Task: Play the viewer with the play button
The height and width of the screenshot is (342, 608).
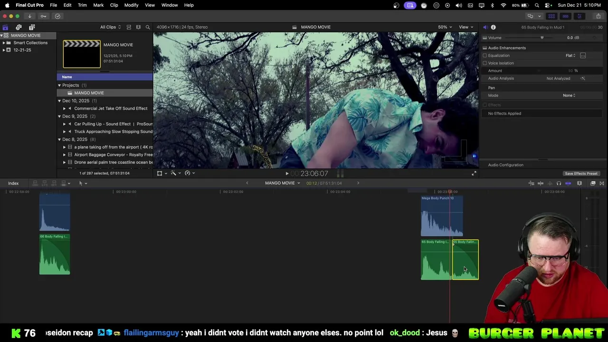Action: pyautogui.click(x=287, y=173)
